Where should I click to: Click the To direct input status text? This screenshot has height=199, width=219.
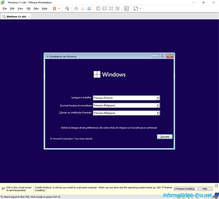30,197
